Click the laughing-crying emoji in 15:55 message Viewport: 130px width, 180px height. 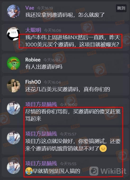29,171
